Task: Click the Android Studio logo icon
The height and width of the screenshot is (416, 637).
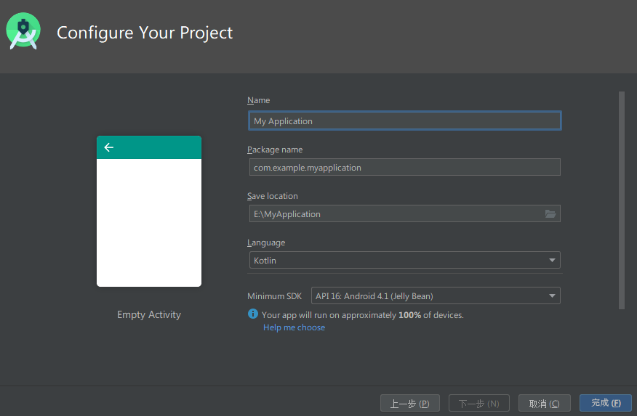Action: click(x=23, y=32)
